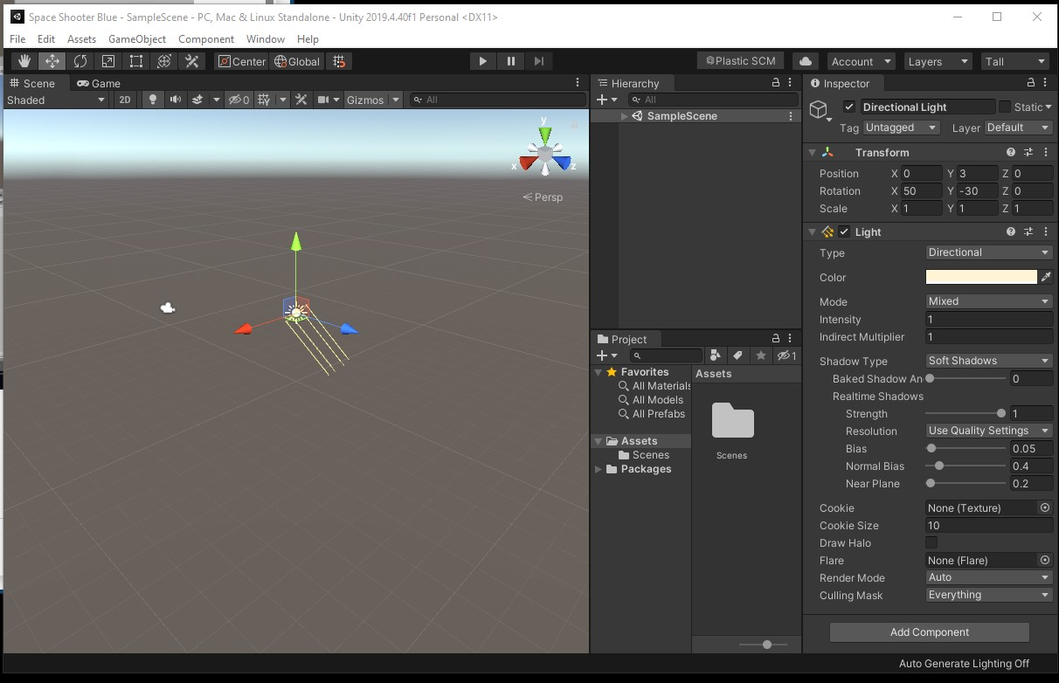
Task: Open Plastic SCM button
Action: click(x=738, y=61)
